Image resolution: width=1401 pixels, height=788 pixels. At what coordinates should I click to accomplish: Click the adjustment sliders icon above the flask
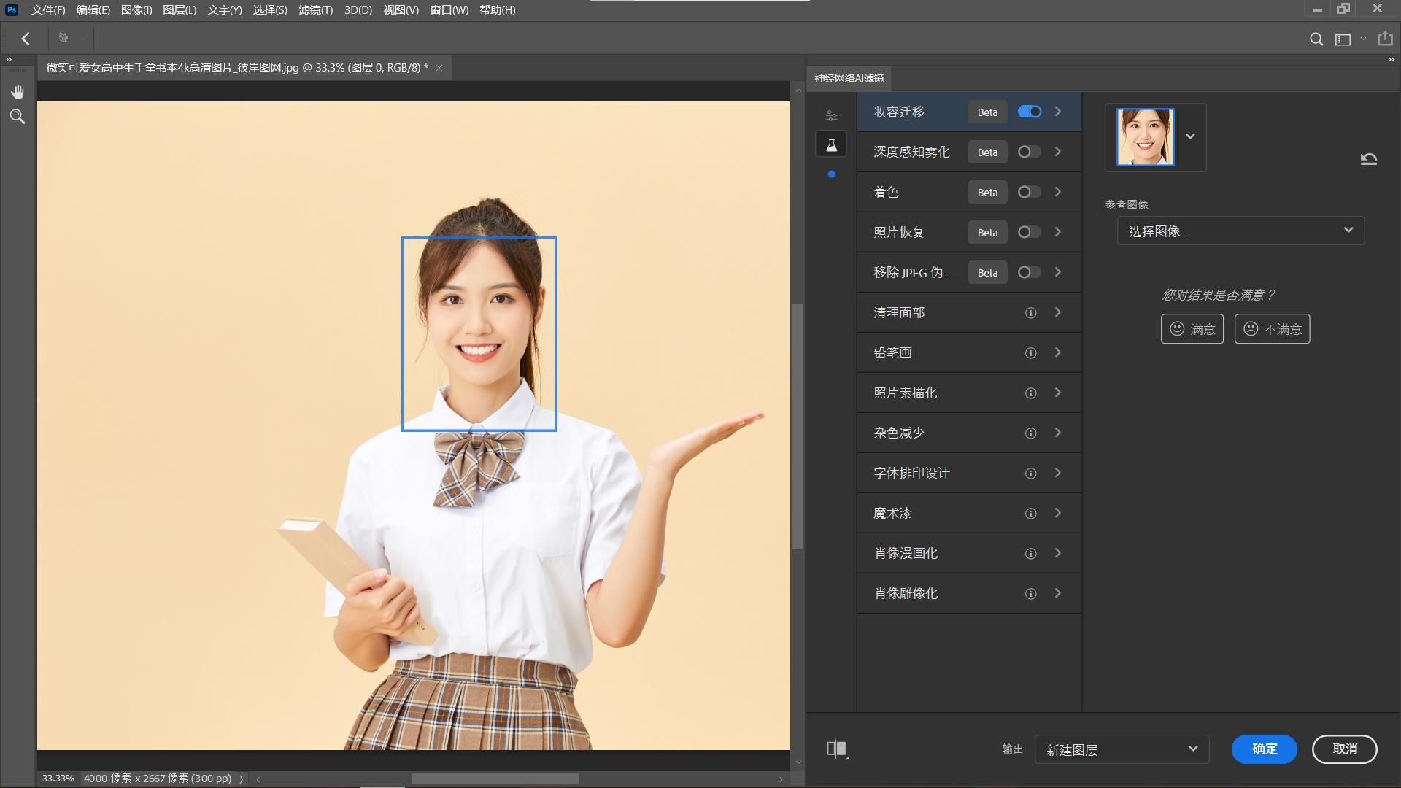coord(831,115)
